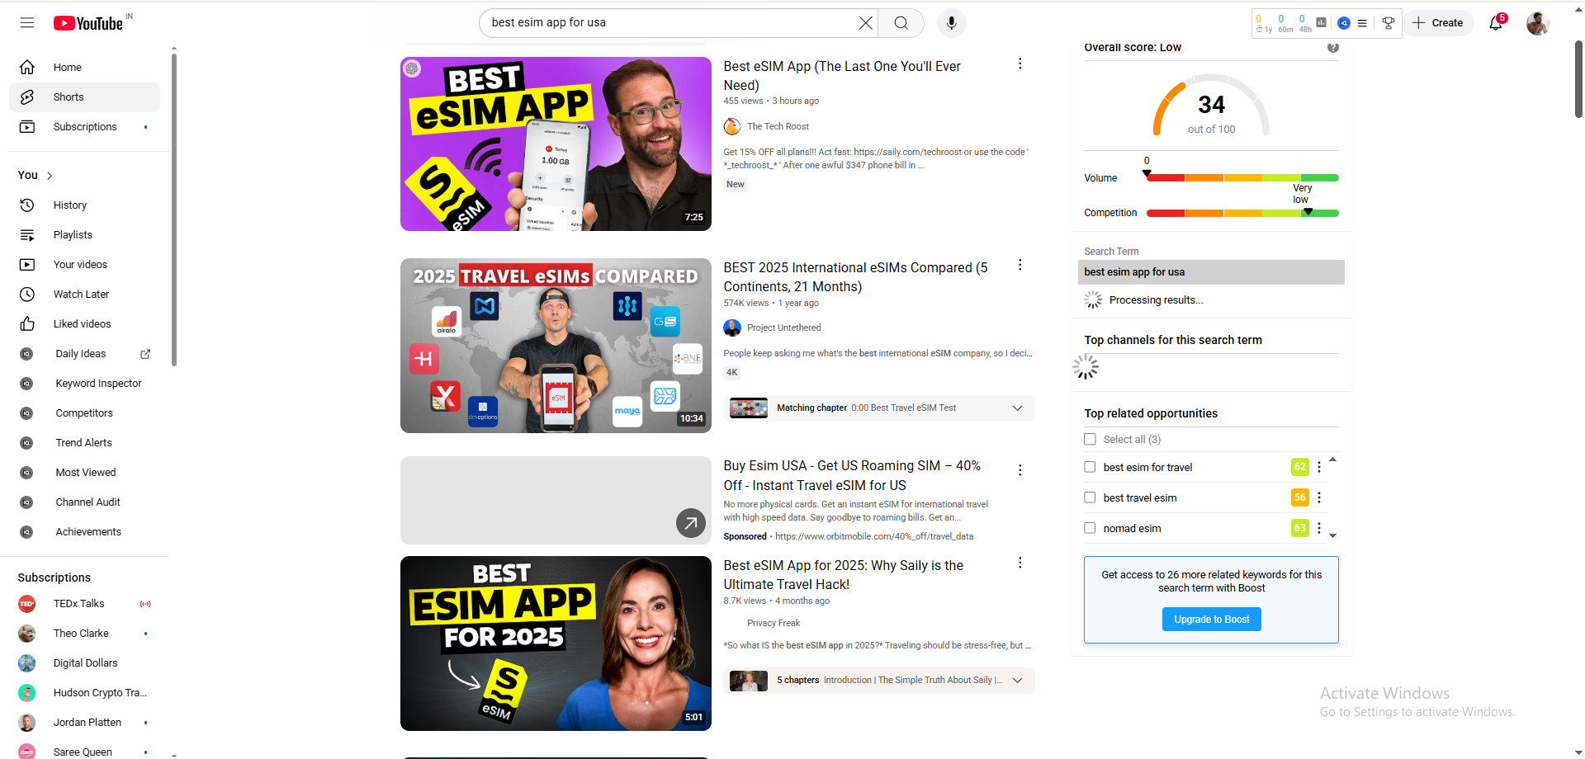Open Your videos in the sidebar
The height and width of the screenshot is (759, 1585).
pos(84,265)
